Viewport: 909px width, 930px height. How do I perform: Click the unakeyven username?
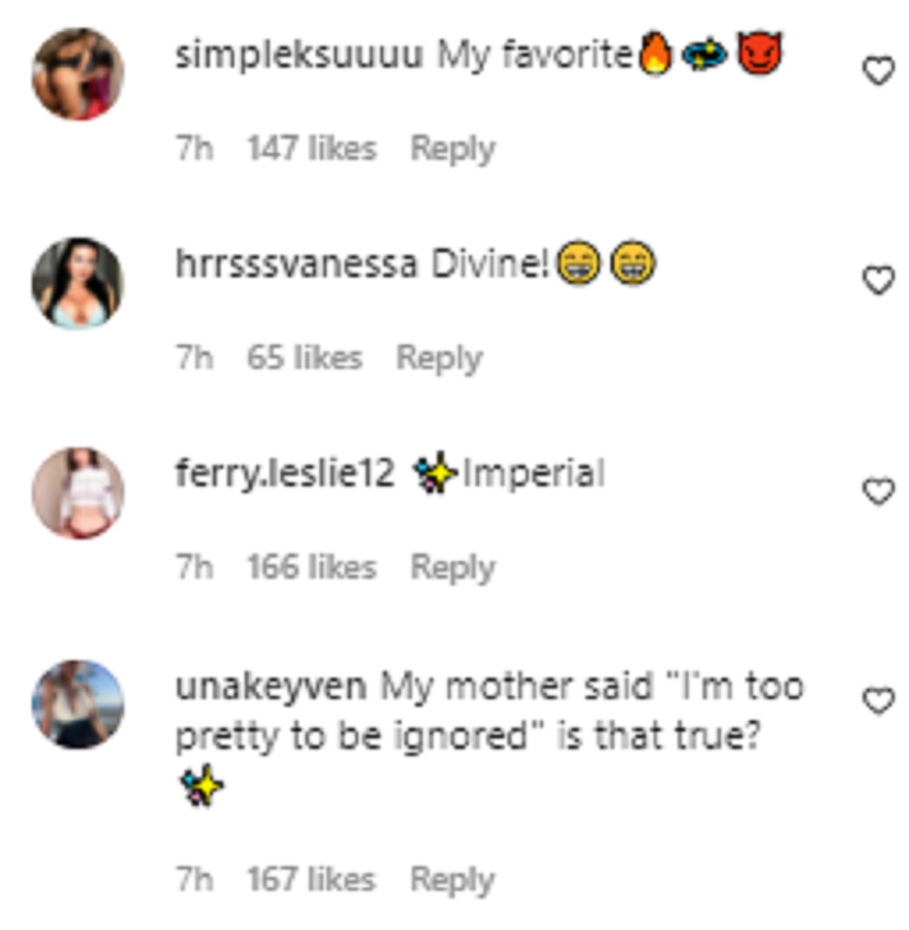tap(270, 687)
